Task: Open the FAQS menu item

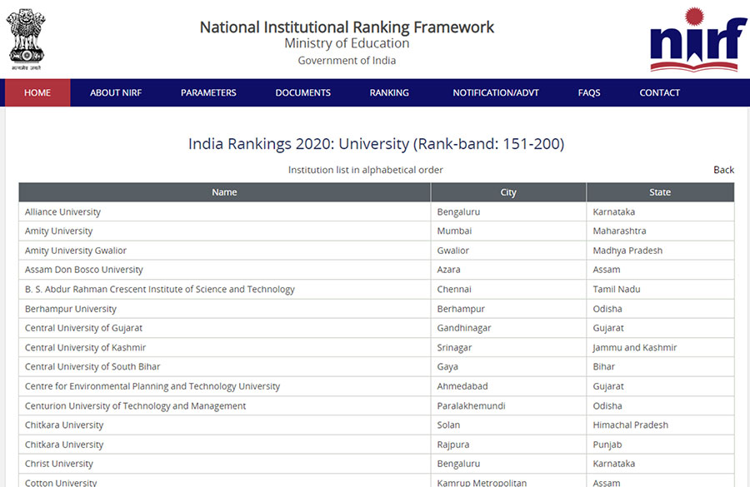Action: point(589,92)
